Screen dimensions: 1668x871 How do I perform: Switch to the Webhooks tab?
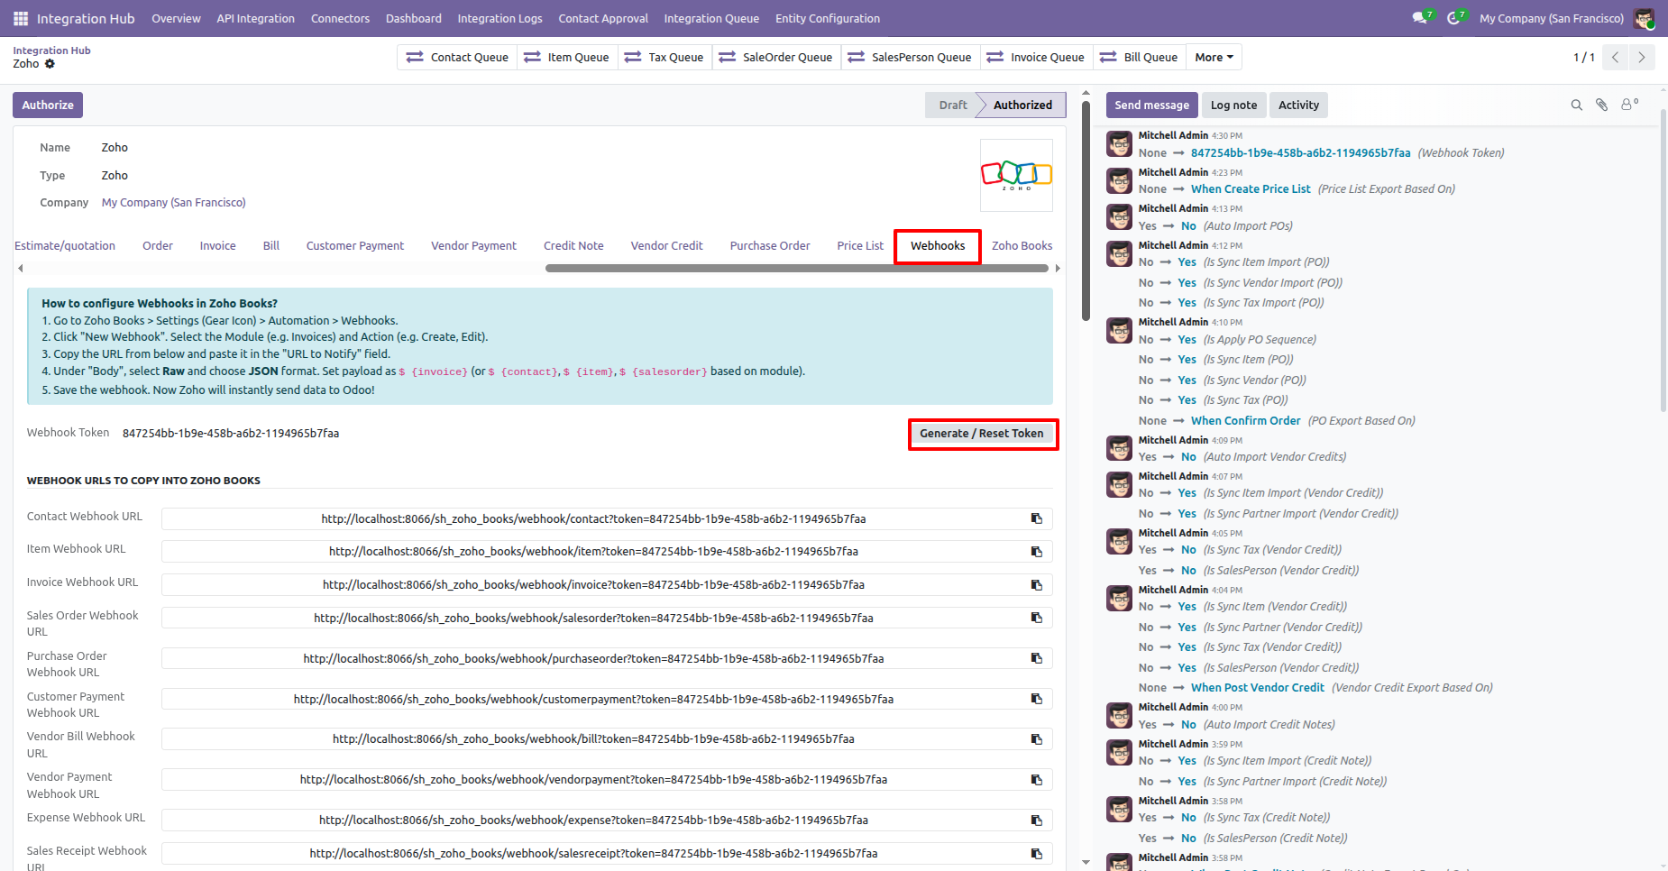(x=938, y=246)
